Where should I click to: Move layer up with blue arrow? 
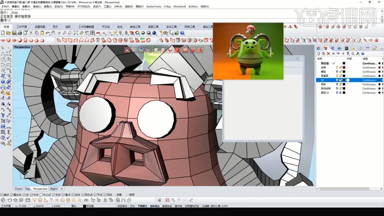click(333, 54)
